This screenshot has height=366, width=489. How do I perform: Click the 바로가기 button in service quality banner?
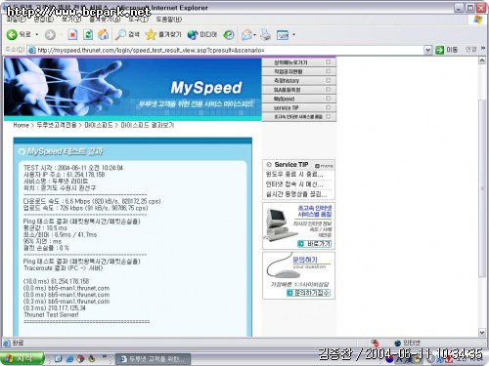pos(315,244)
